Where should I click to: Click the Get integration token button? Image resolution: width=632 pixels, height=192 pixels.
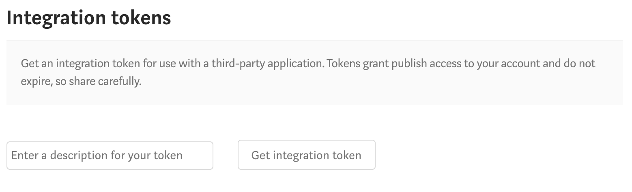tap(306, 155)
